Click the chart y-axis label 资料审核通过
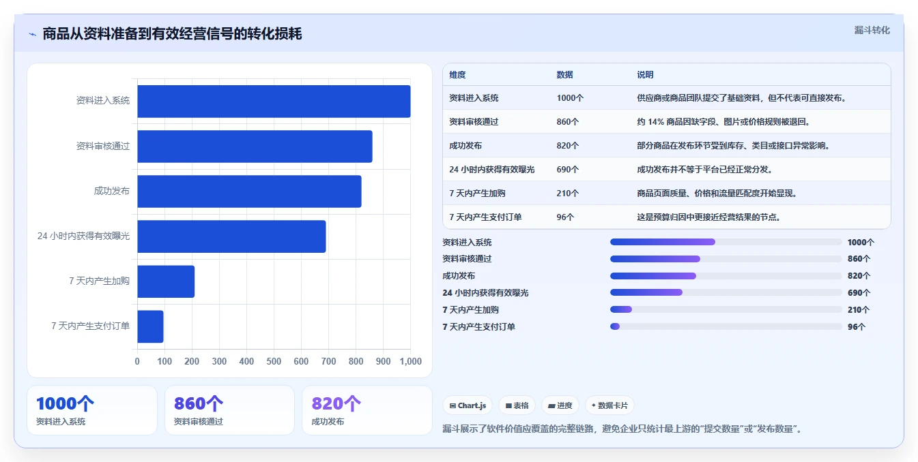 pyautogui.click(x=103, y=146)
